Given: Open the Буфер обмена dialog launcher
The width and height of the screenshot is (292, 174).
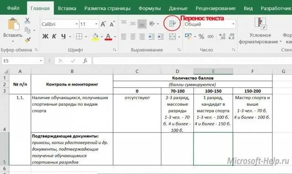Looking at the screenshot, I should [x=36, y=50].
